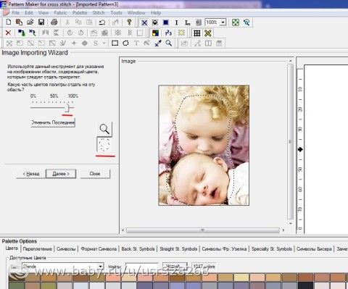Click the black ruler position marker arrow
The image size is (348, 289).
coord(300,150)
